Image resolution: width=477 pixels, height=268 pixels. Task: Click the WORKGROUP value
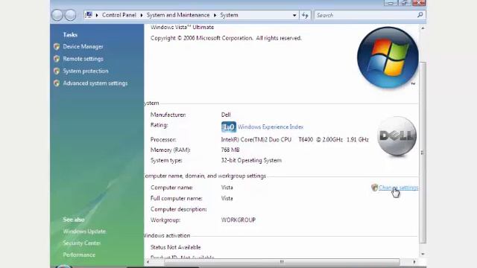238,220
